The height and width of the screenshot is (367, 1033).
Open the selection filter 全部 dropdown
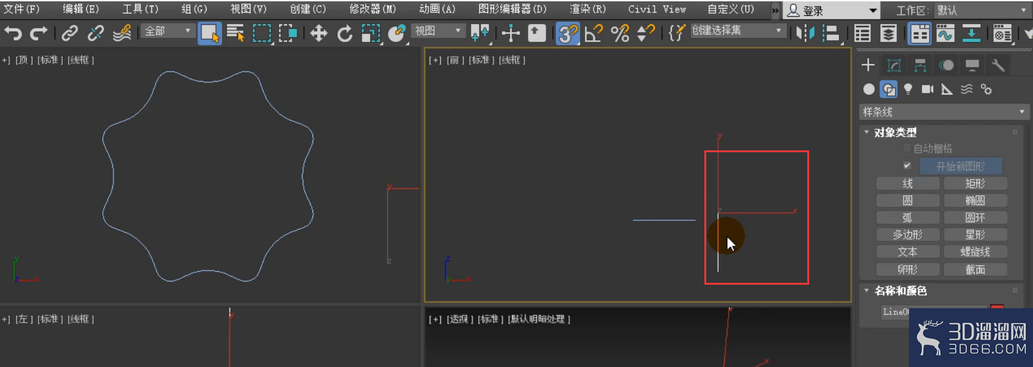[x=168, y=31]
